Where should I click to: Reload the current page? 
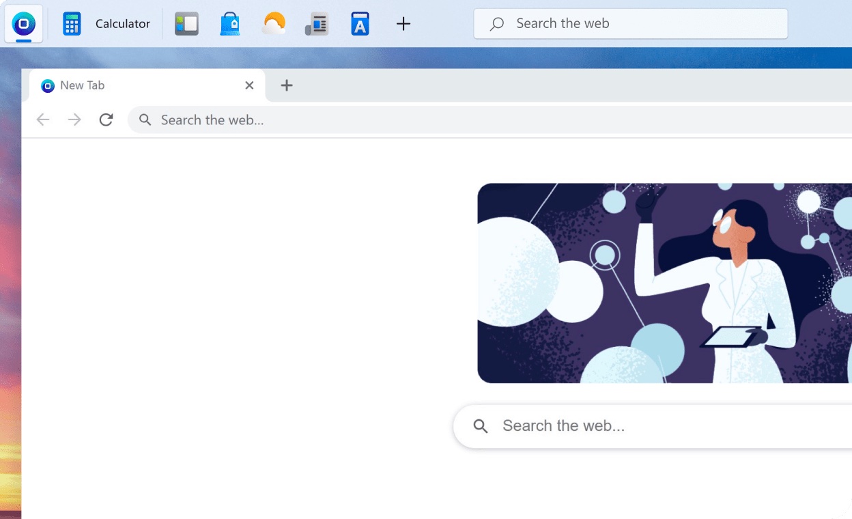point(106,120)
